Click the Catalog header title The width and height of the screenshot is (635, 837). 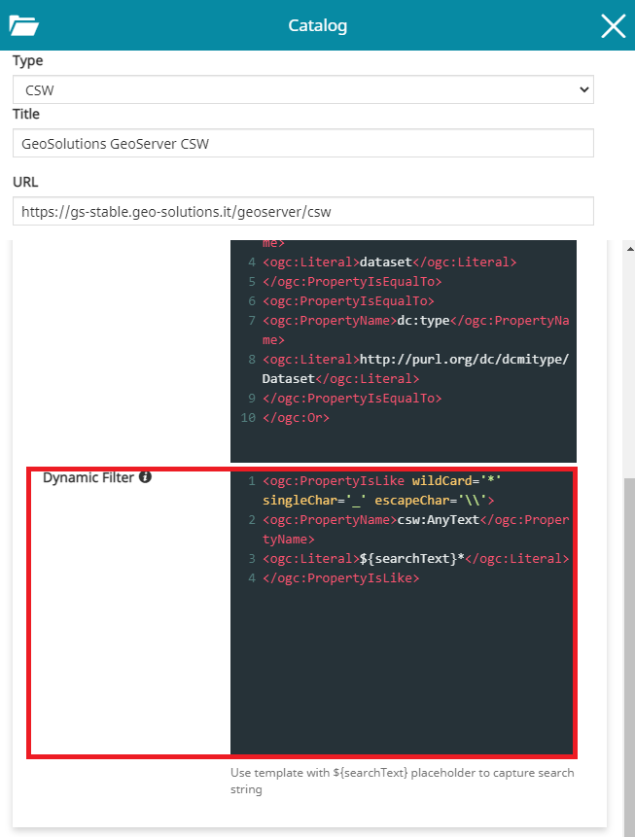coord(317,26)
